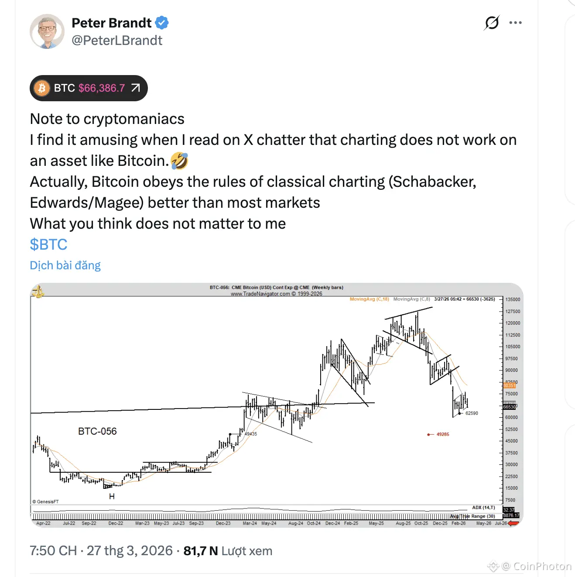Click the BTC $66,386.7 price
Image resolution: width=575 pixels, height=577 pixels.
pos(102,88)
